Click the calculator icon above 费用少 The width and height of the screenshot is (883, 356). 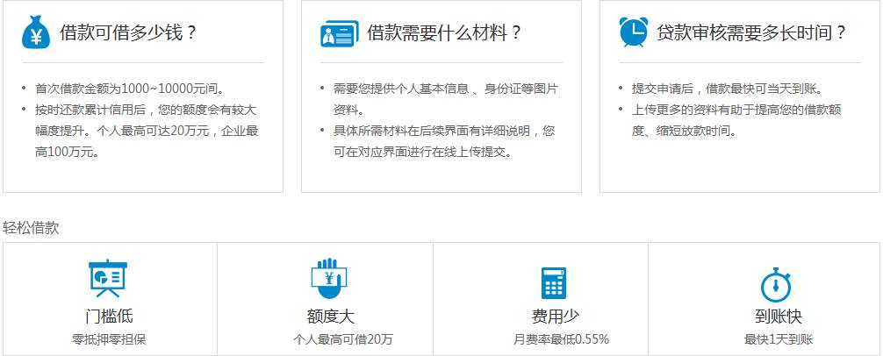tap(554, 283)
